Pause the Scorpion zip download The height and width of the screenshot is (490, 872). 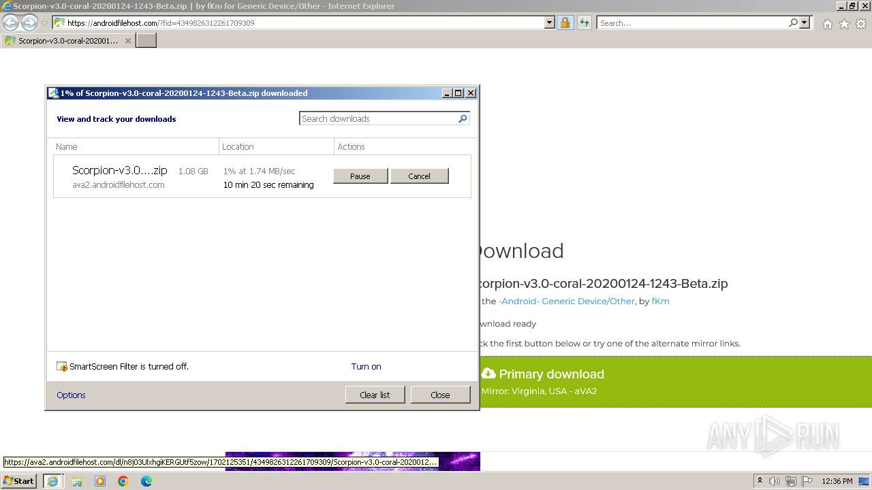(x=360, y=176)
